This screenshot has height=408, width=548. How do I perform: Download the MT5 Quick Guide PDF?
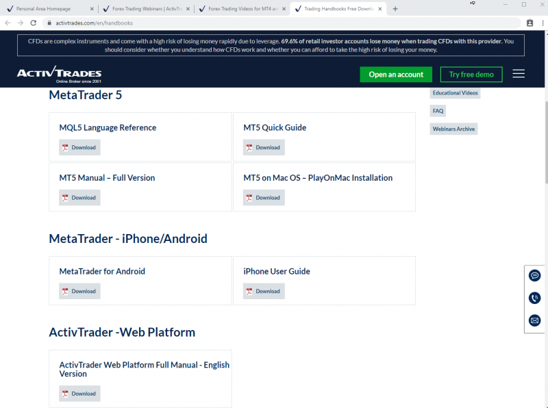(x=264, y=147)
